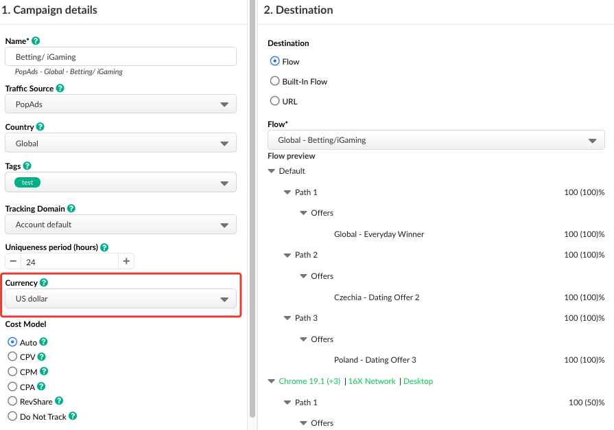Click Uniqueness period help icon
Viewport: 614px width, 430px height.
click(104, 247)
